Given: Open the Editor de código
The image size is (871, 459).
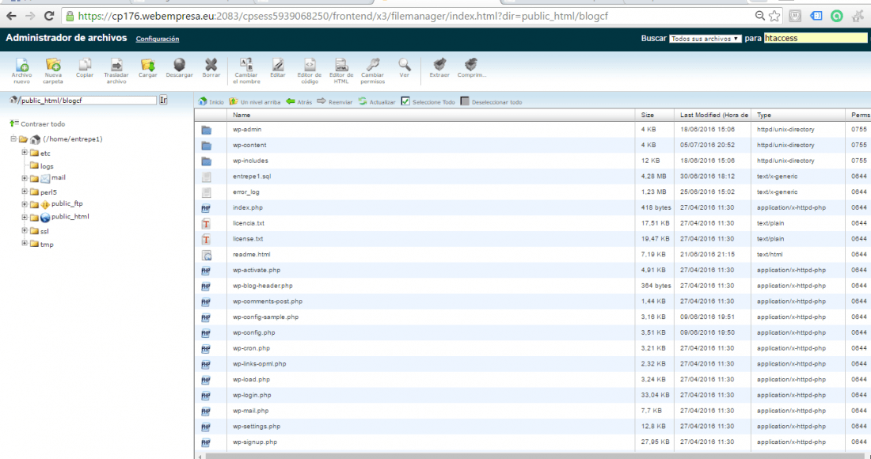Looking at the screenshot, I should point(310,70).
